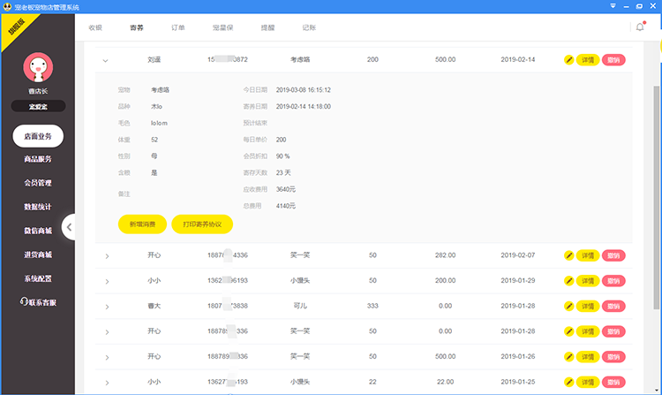Open the 订单 tab
This screenshot has height=395, width=662.
tap(177, 27)
